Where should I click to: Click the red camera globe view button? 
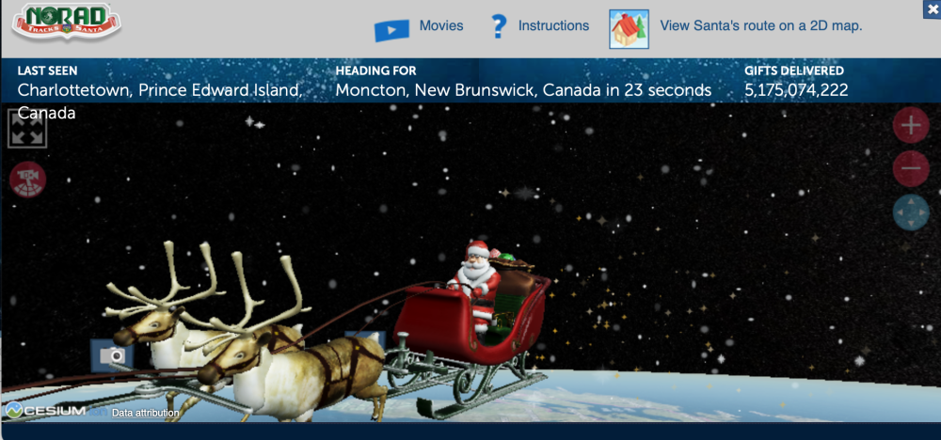pos(27,180)
